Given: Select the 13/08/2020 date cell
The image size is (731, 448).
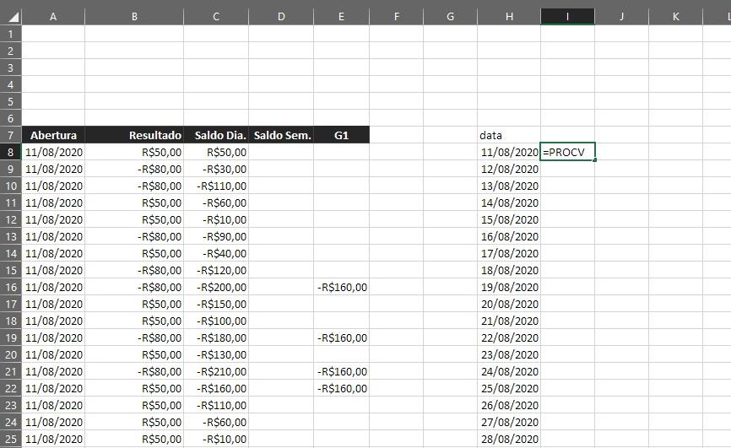Looking at the screenshot, I should [x=509, y=186].
